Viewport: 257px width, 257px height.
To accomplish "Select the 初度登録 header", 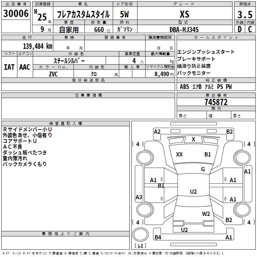I will (x=43, y=4).
